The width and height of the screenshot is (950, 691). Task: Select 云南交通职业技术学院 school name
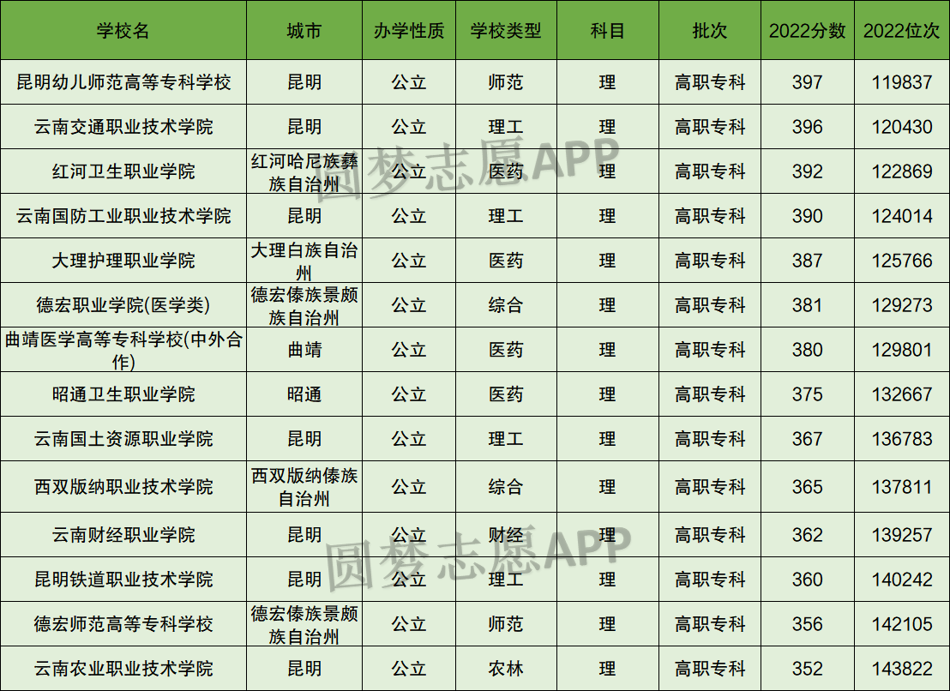tap(123, 127)
